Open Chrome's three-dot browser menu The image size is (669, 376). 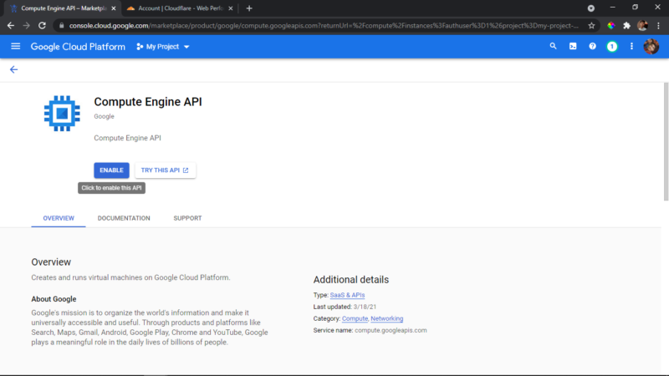658,26
